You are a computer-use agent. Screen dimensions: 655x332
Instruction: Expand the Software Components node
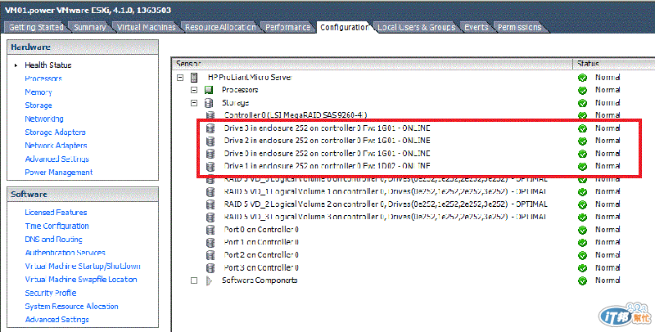pyautogui.click(x=194, y=280)
